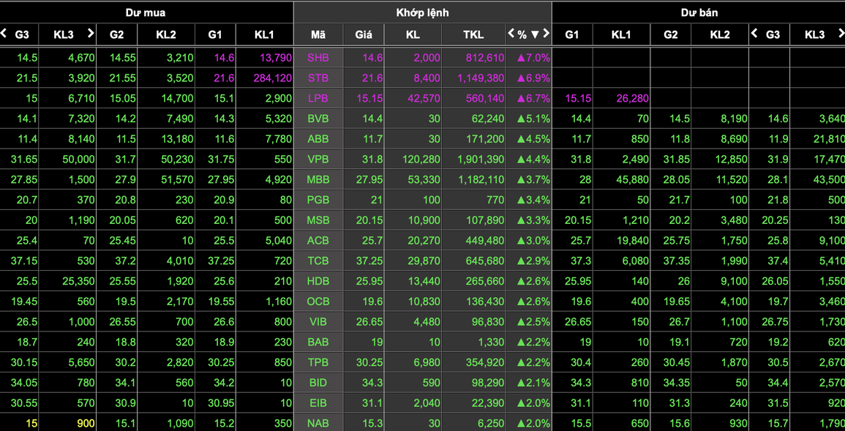The image size is (845, 431).
Task: Click the KL1 header under Dư mua
Action: click(x=264, y=34)
